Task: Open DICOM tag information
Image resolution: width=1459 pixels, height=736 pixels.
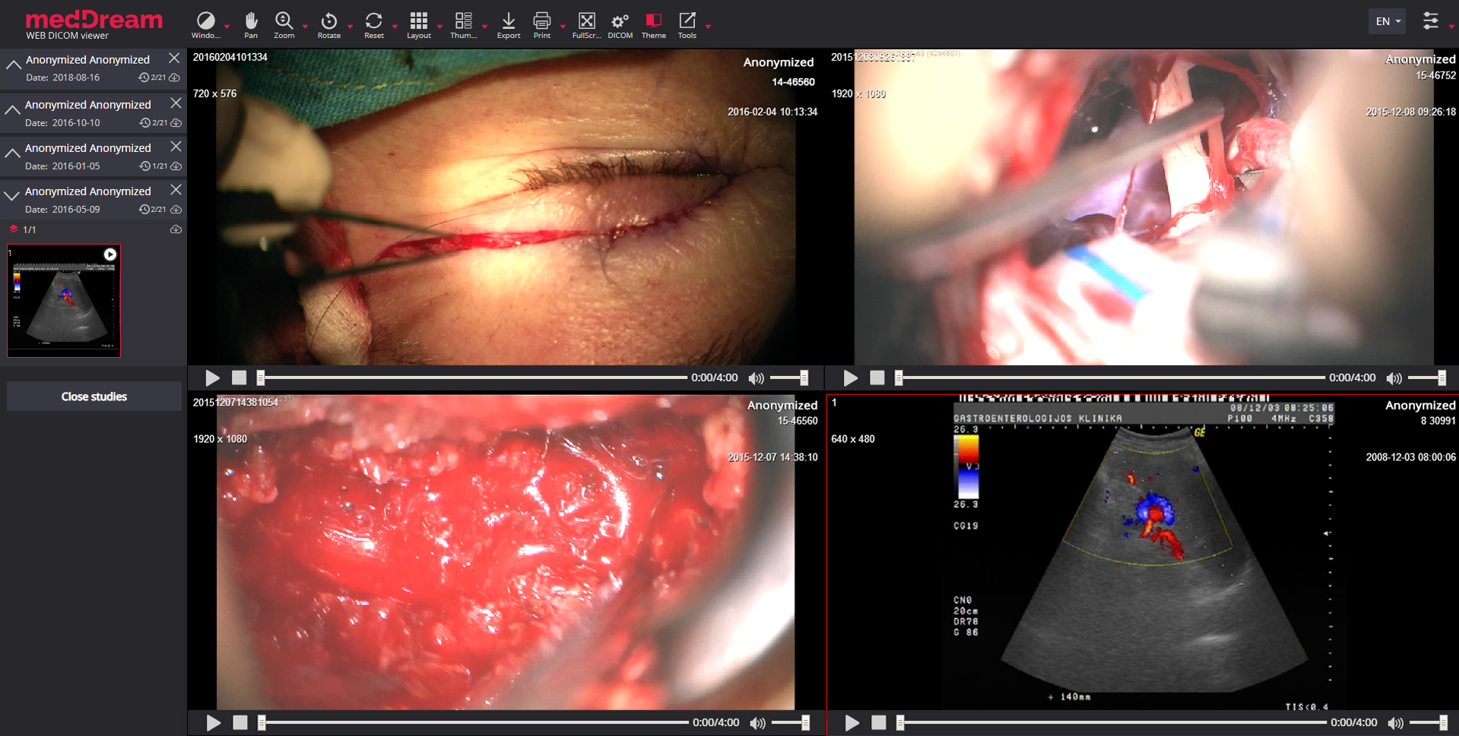Action: (x=620, y=22)
